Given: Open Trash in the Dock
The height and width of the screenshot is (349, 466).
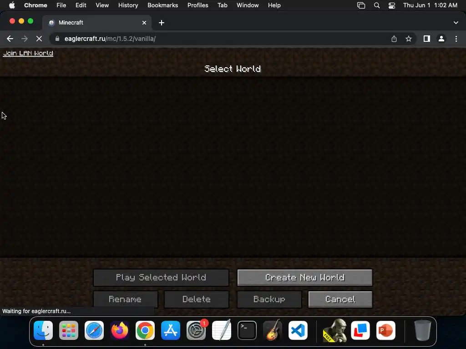Looking at the screenshot, I should (x=423, y=330).
